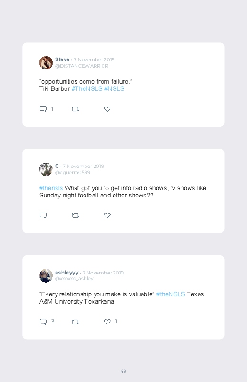247x382 pixels.
Task: Like the Sunday night football tweet
Action: tap(107, 215)
